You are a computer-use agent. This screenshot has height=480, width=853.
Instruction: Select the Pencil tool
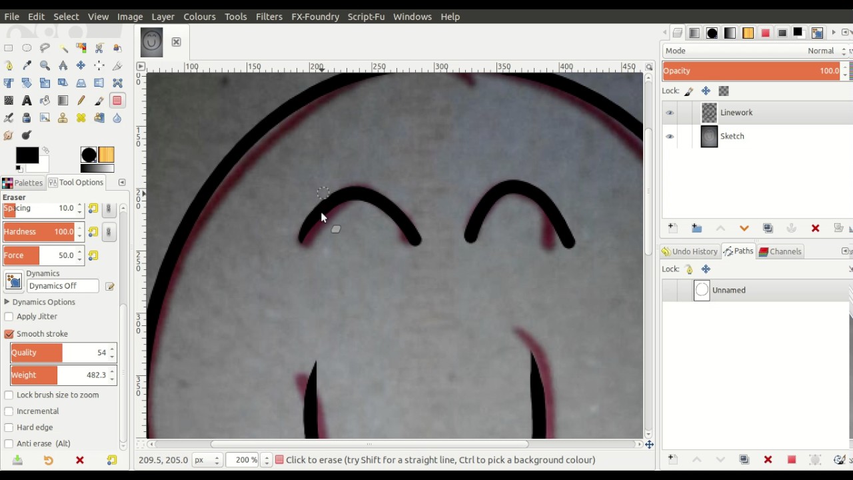tap(81, 101)
